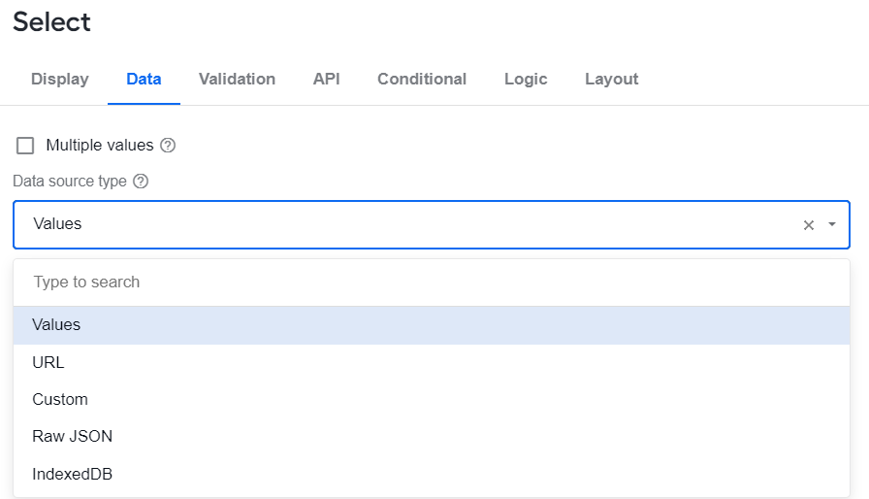This screenshot has width=869, height=499.
Task: Click the active Data tab
Action: coord(145,79)
